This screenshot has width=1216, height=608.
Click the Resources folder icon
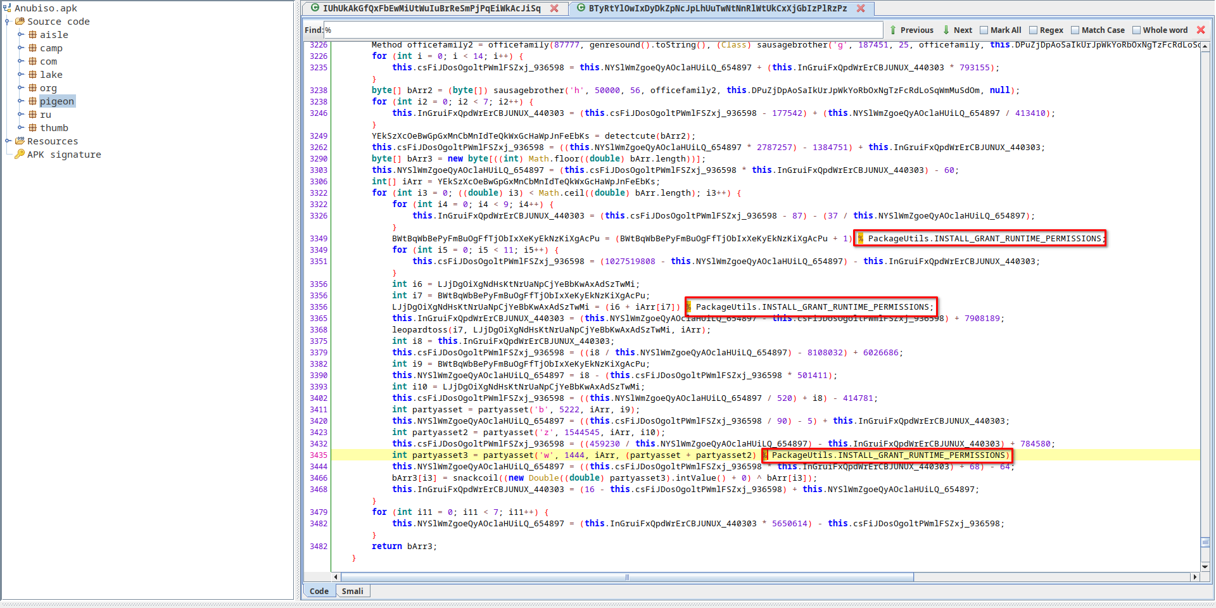20,141
